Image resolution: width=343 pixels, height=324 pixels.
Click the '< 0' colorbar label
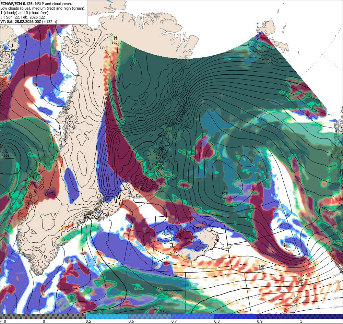3,321
